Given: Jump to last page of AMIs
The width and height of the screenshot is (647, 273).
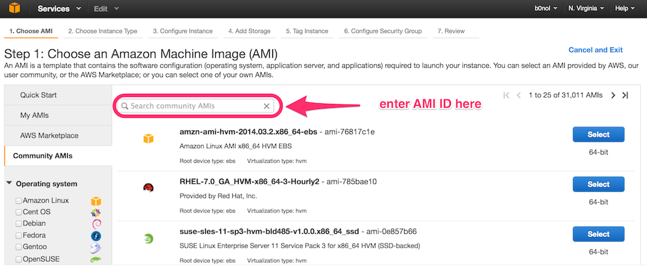Looking at the screenshot, I should (x=625, y=95).
